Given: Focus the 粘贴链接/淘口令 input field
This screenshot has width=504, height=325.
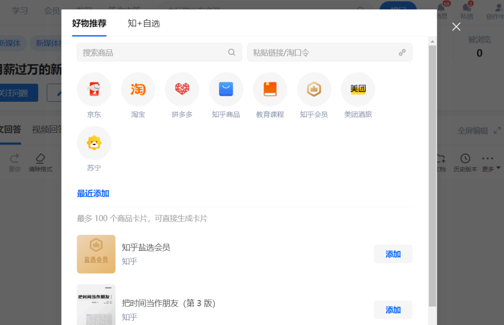Looking at the screenshot, I should 330,52.
